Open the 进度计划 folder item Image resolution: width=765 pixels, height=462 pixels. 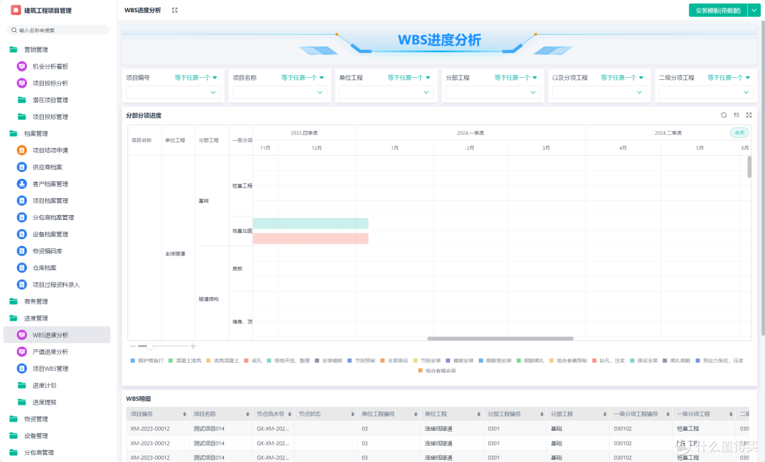pos(45,386)
